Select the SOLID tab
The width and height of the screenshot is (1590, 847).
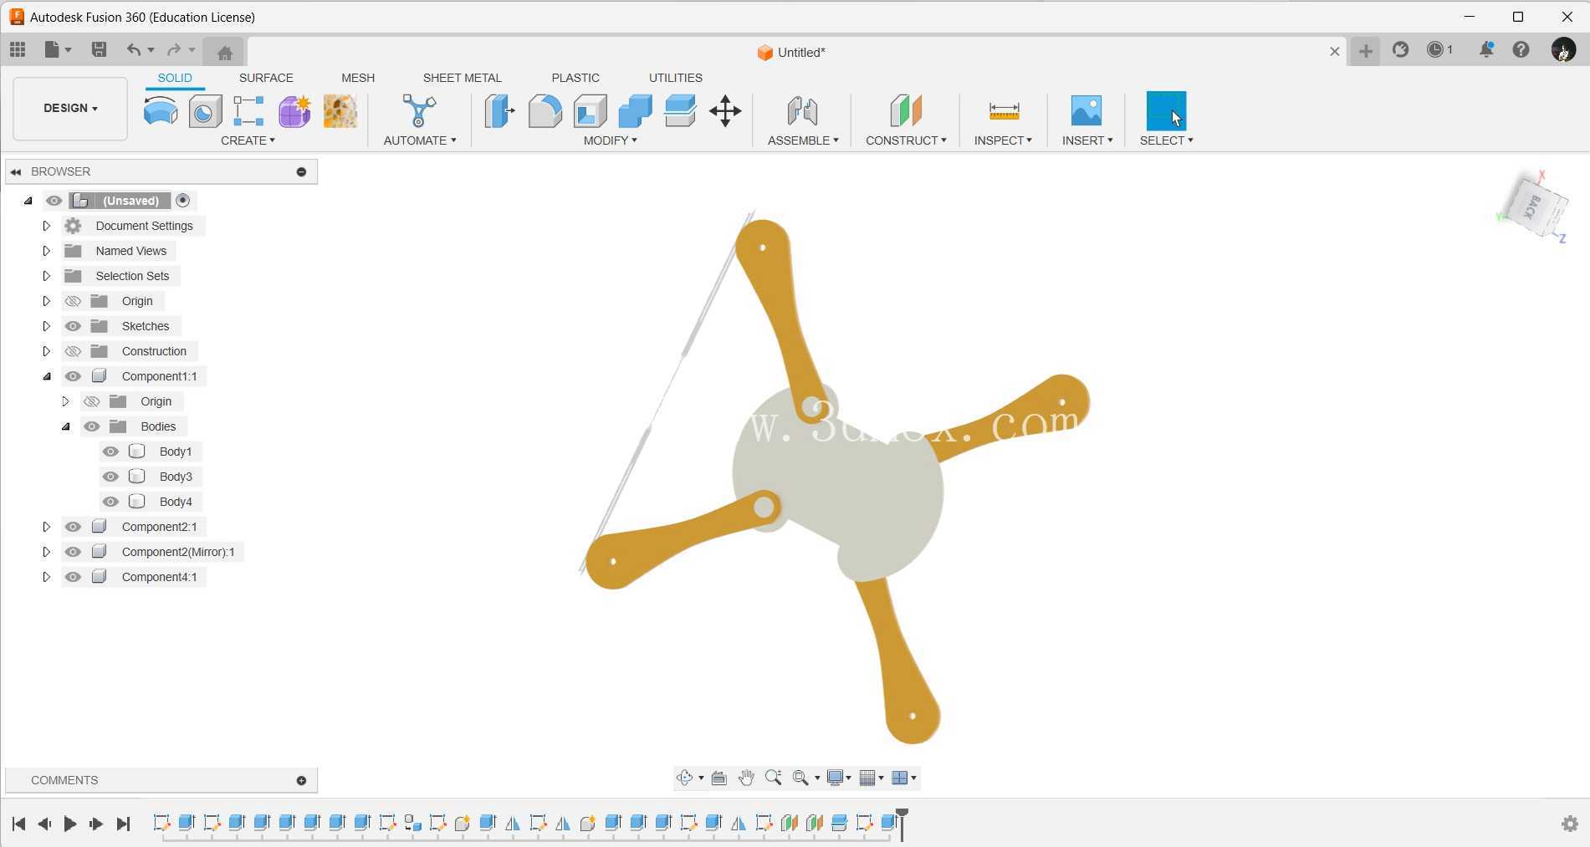click(175, 78)
